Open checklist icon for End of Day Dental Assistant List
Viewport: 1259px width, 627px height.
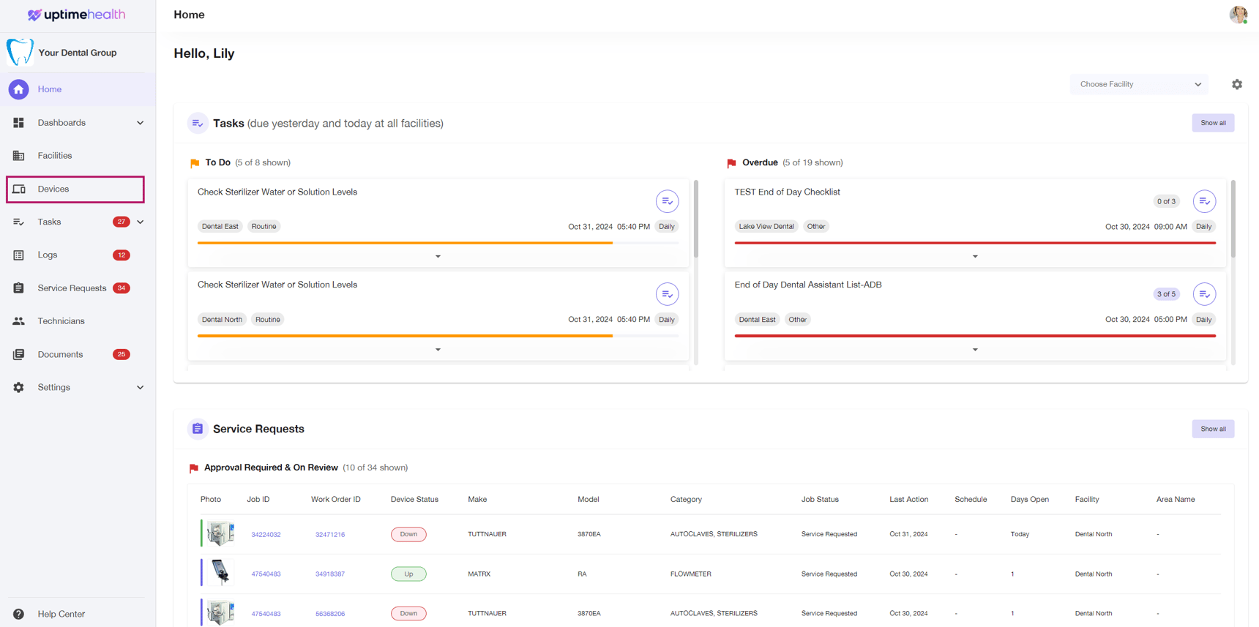pos(1204,294)
